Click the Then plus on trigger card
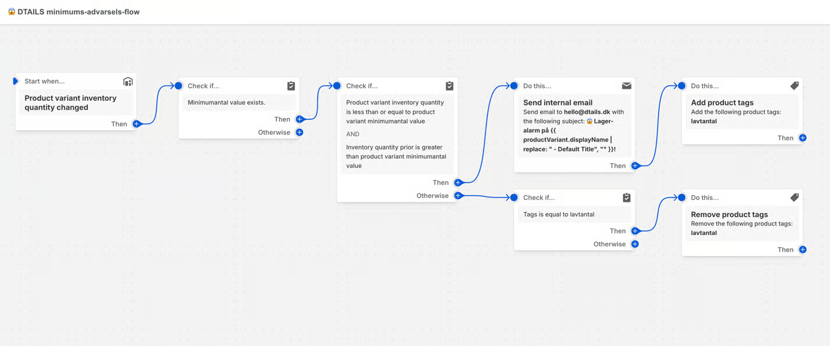Image resolution: width=830 pixels, height=346 pixels. coord(137,124)
